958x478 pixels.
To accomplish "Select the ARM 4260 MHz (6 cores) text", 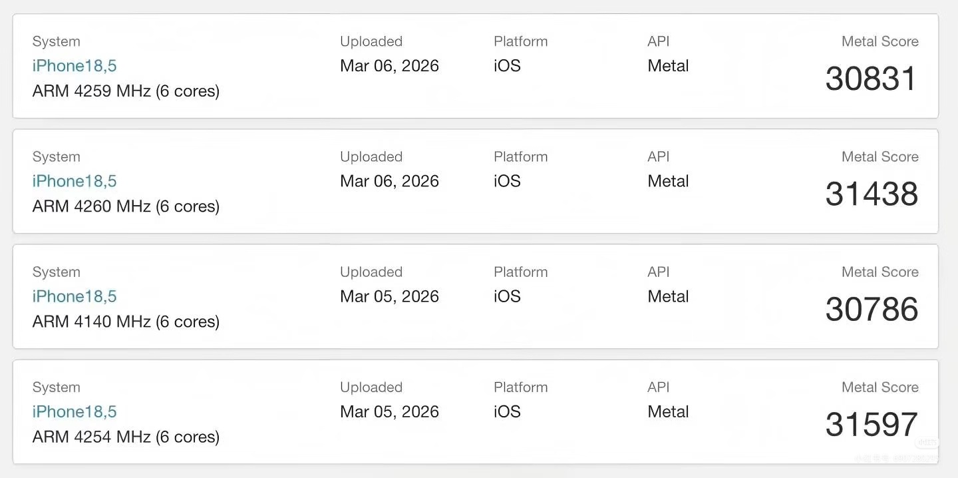I will 126,206.
